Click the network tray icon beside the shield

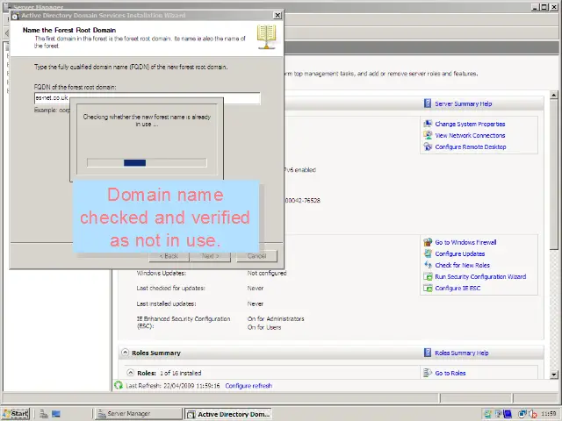[x=522, y=414]
